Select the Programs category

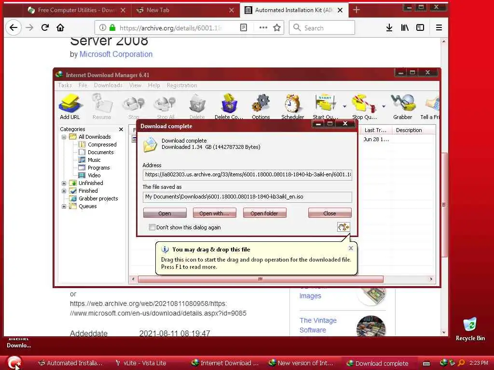pyautogui.click(x=94, y=168)
